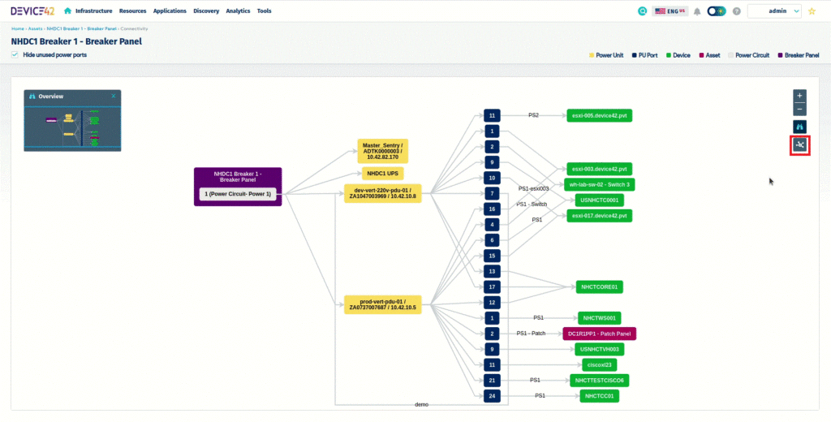Click the Power Circuit legend item

pos(747,55)
